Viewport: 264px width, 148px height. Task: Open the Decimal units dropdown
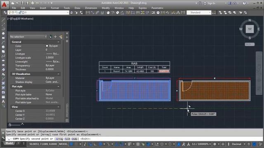coord(238,144)
